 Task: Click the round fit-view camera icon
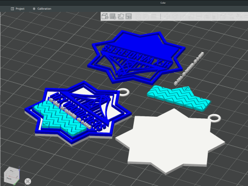(x=28, y=181)
